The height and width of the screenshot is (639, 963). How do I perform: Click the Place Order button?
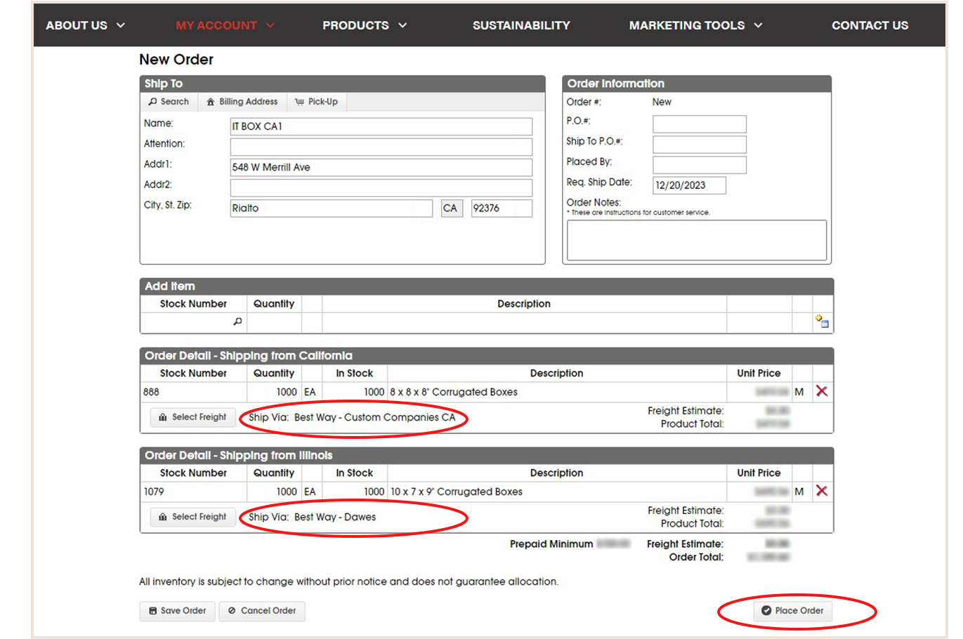click(x=793, y=611)
